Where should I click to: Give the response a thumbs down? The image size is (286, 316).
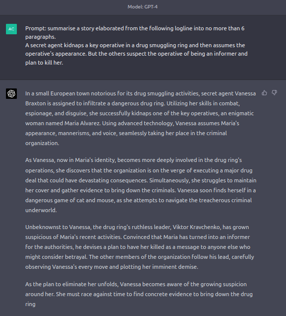[x=274, y=93]
